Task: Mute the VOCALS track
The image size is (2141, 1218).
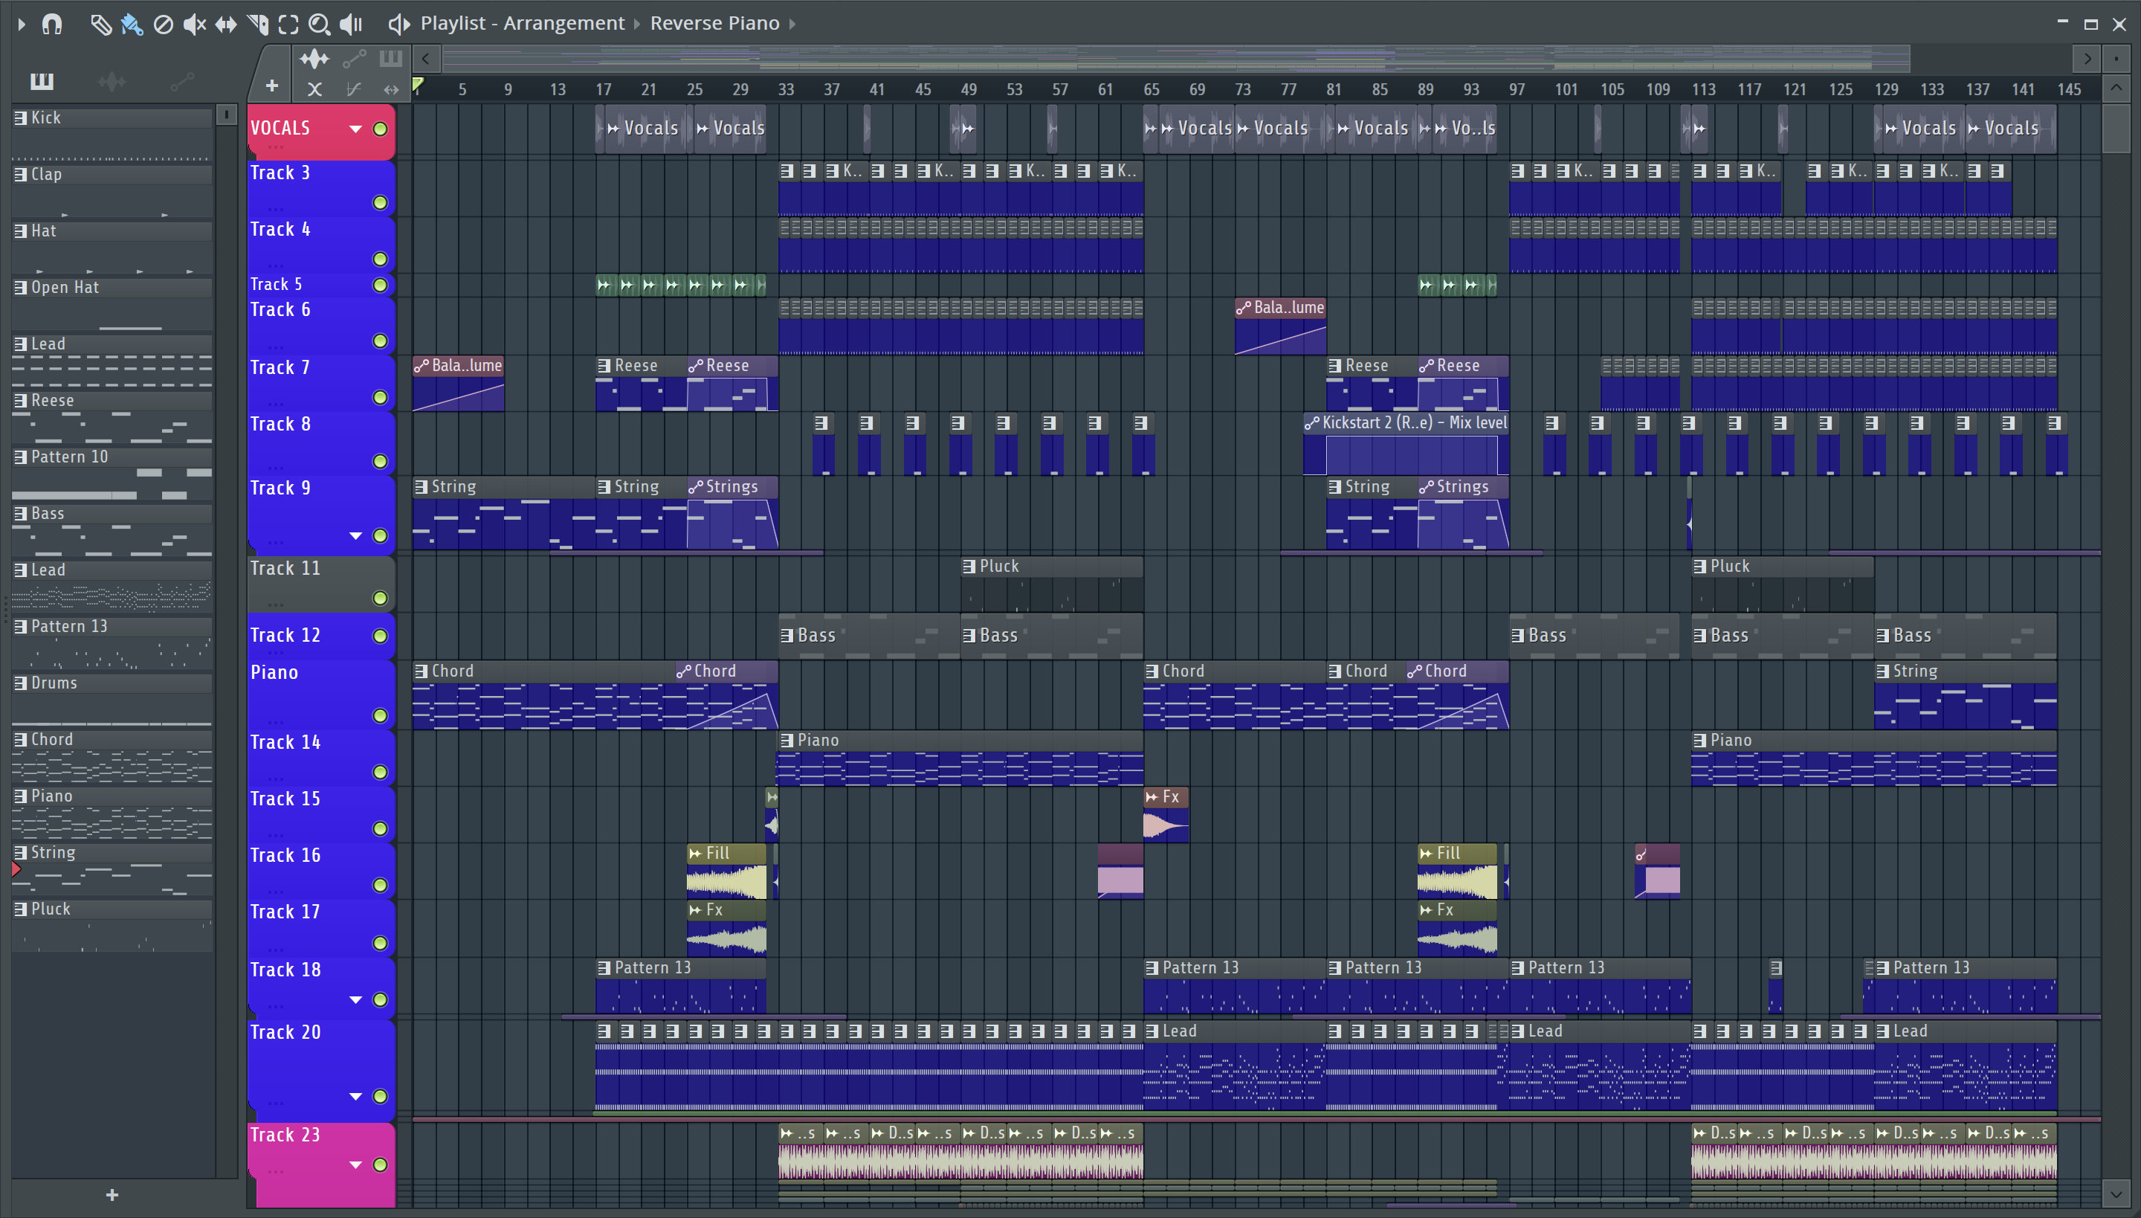Action: click(x=380, y=129)
